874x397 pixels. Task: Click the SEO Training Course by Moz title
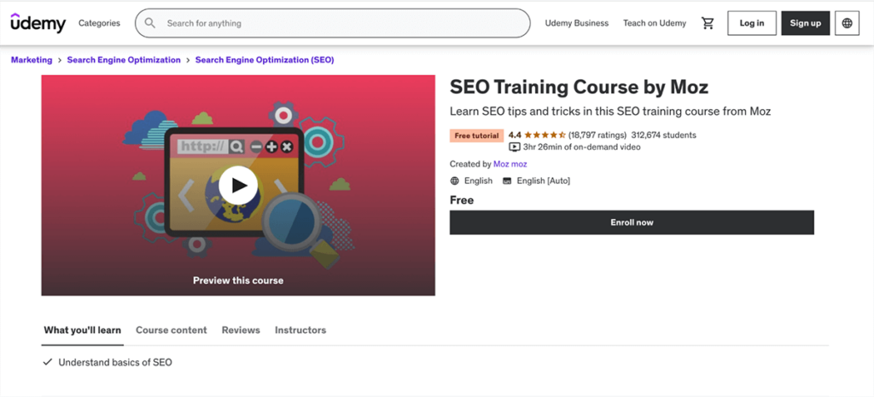pos(580,87)
